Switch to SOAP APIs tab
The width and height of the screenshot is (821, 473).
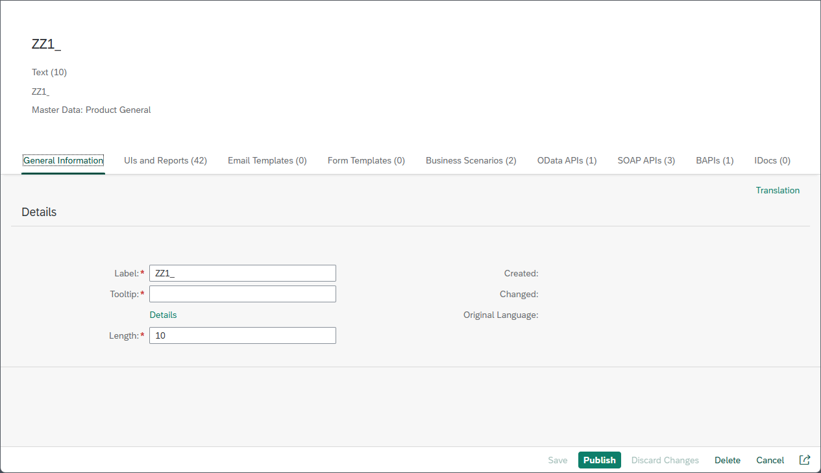[x=646, y=160]
